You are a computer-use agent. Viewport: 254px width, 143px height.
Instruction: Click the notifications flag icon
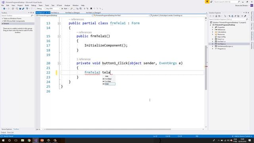point(207,2)
